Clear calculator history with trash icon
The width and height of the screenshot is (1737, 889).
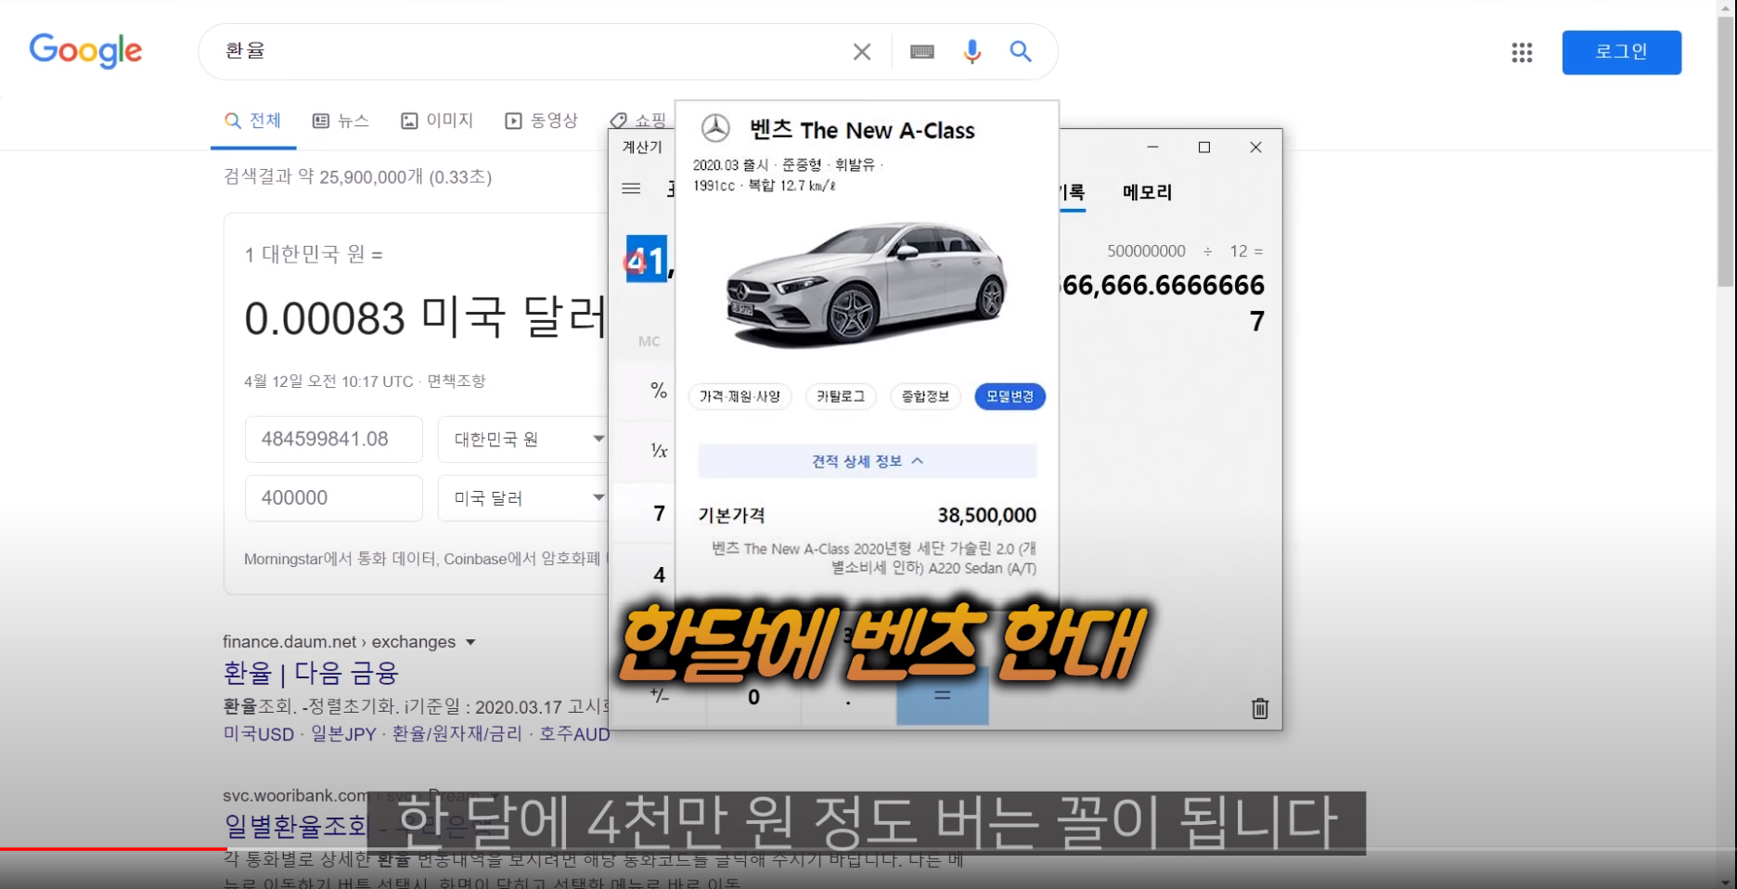click(1259, 709)
